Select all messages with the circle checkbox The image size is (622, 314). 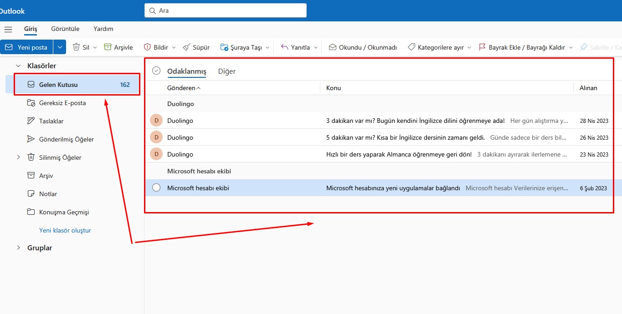point(156,71)
